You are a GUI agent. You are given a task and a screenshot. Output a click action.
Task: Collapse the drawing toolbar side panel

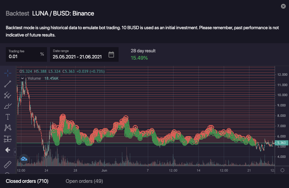[x=15, y=150]
